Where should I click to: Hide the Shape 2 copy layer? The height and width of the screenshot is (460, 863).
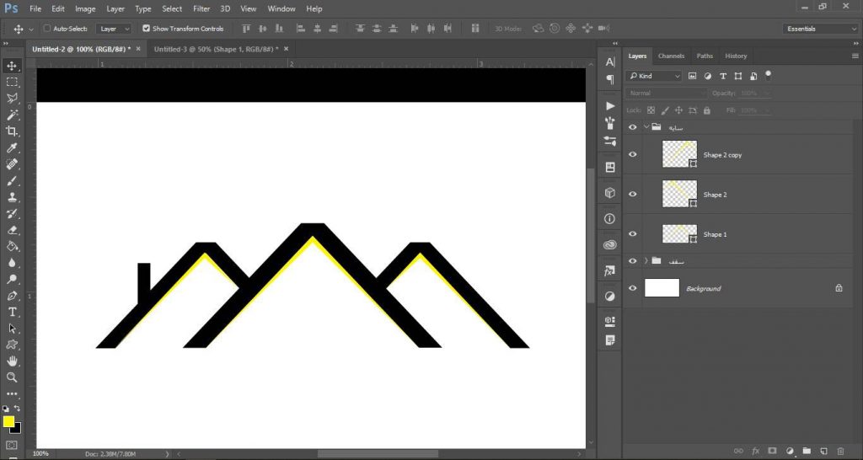click(633, 155)
